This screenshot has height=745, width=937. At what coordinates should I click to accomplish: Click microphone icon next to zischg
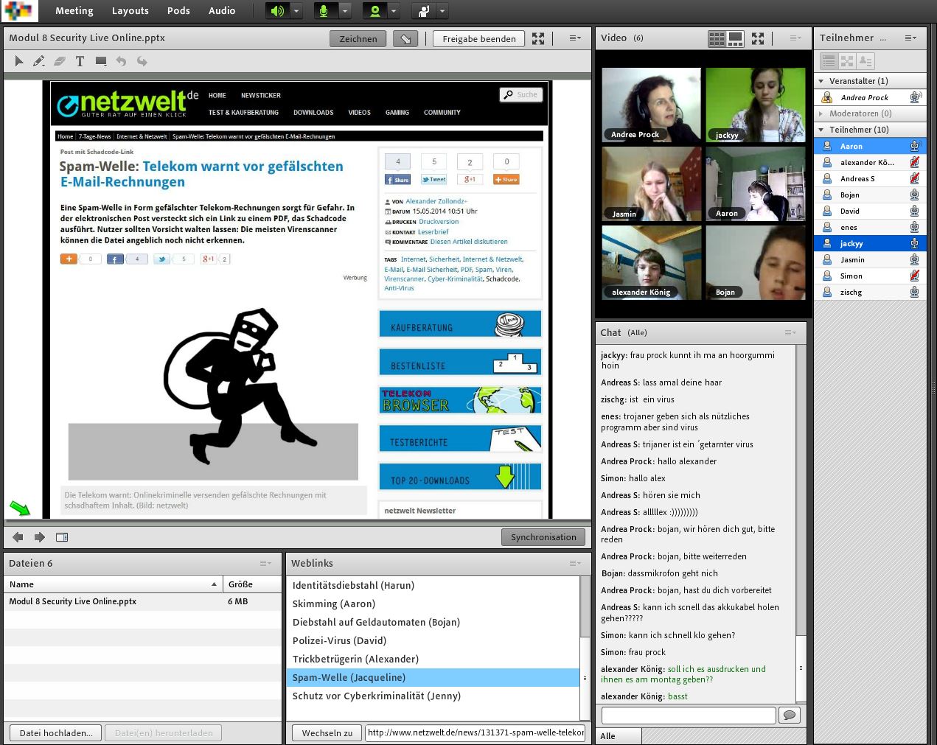tap(914, 292)
